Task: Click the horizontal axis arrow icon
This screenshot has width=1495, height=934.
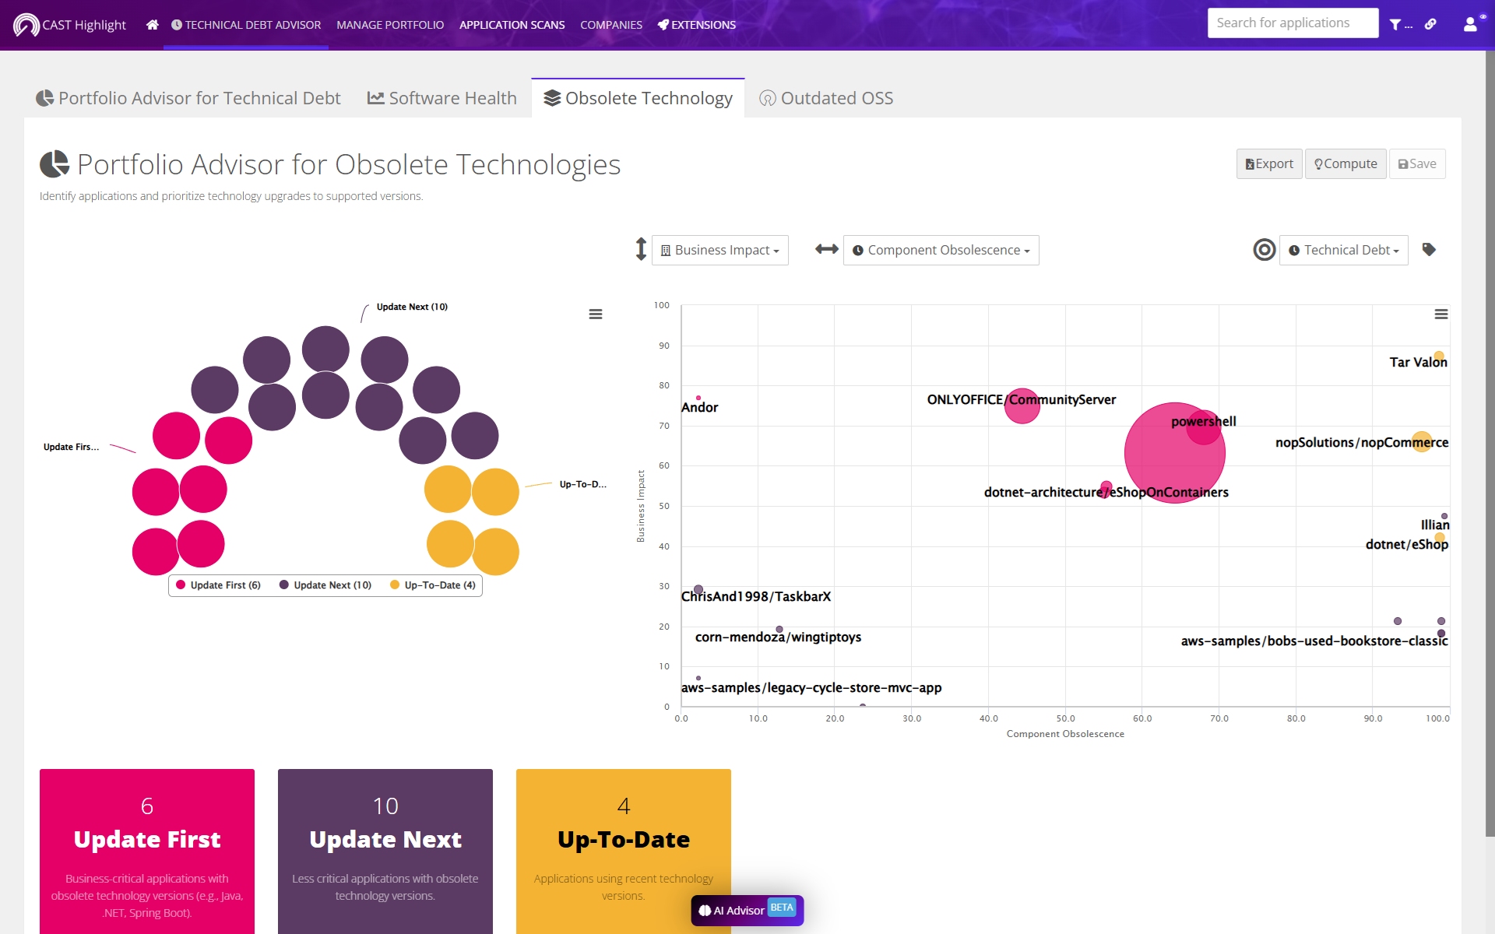Action: [827, 249]
